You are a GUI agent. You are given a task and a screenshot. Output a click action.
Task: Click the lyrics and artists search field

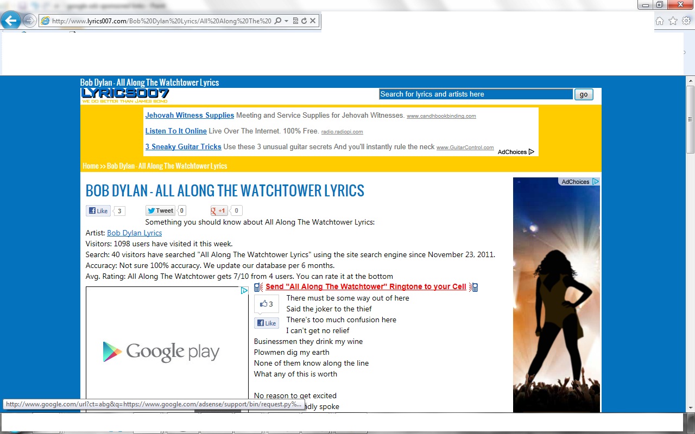[476, 94]
